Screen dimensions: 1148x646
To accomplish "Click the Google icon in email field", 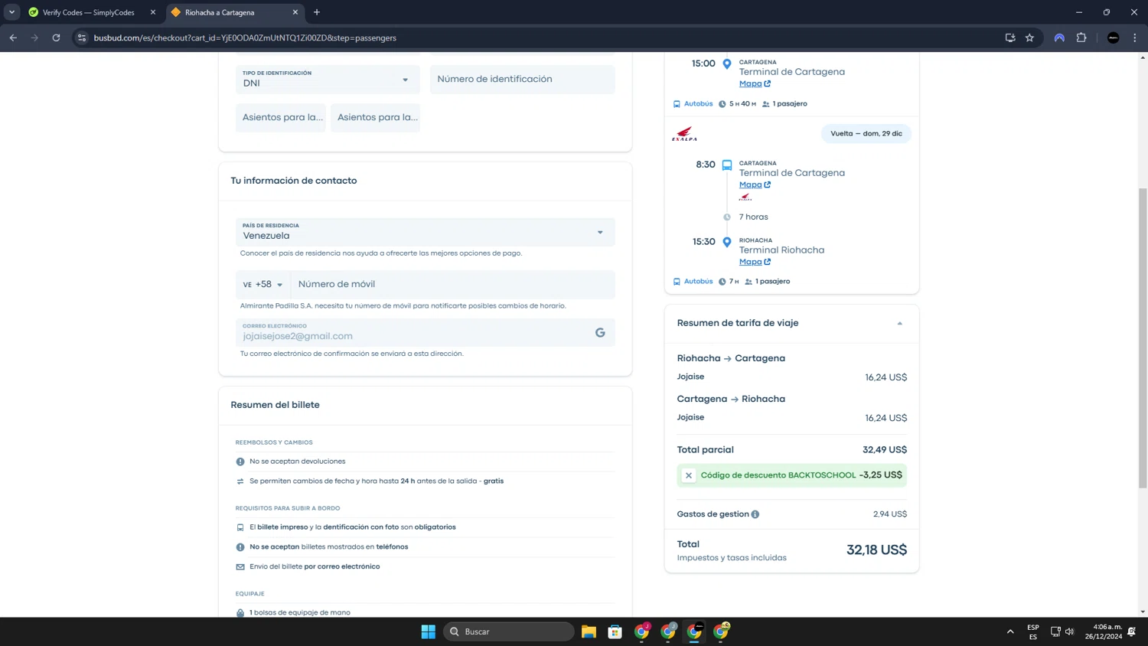I will 600,332.
